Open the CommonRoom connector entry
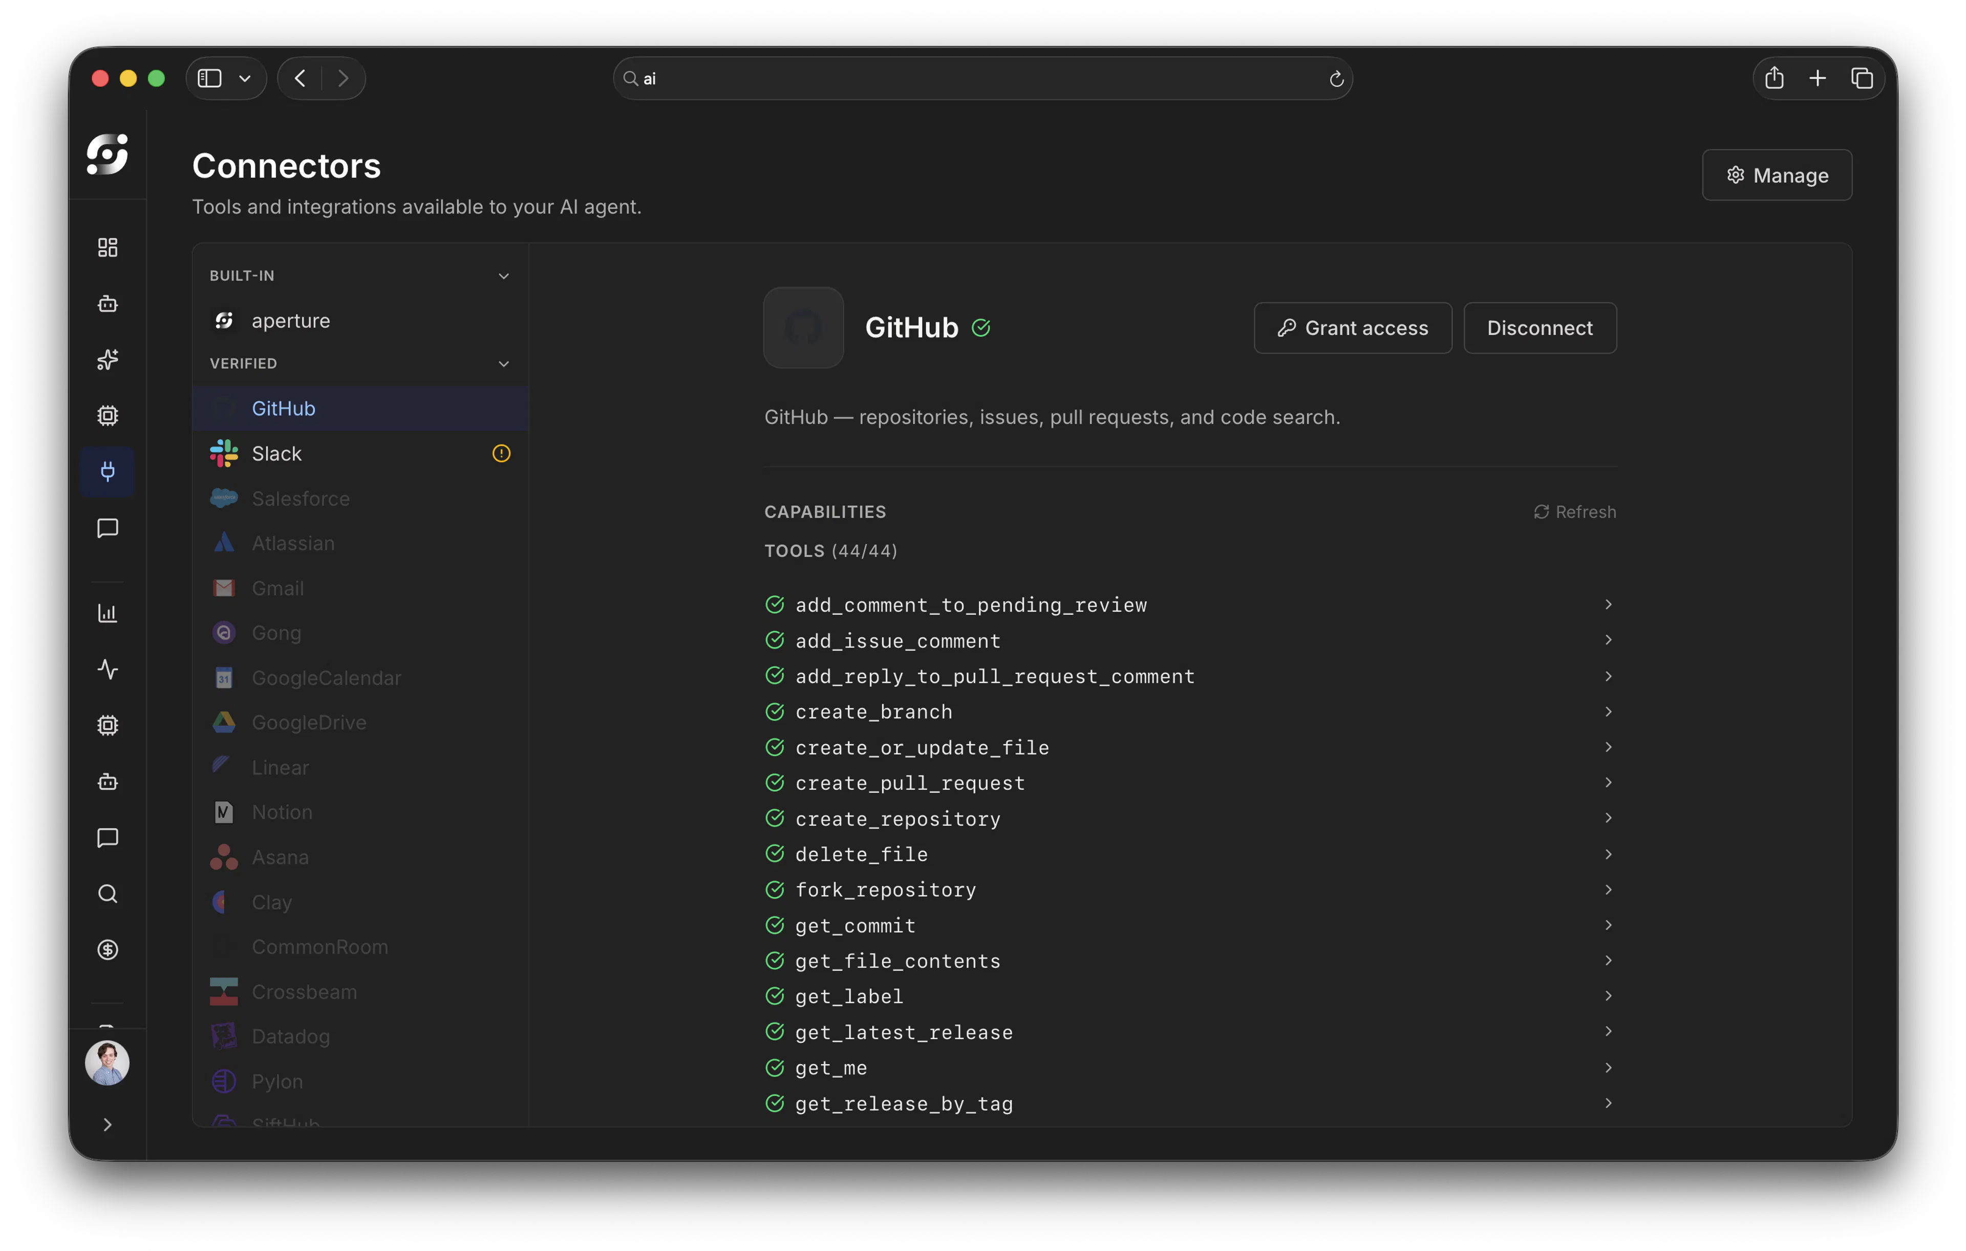 pyautogui.click(x=360, y=946)
